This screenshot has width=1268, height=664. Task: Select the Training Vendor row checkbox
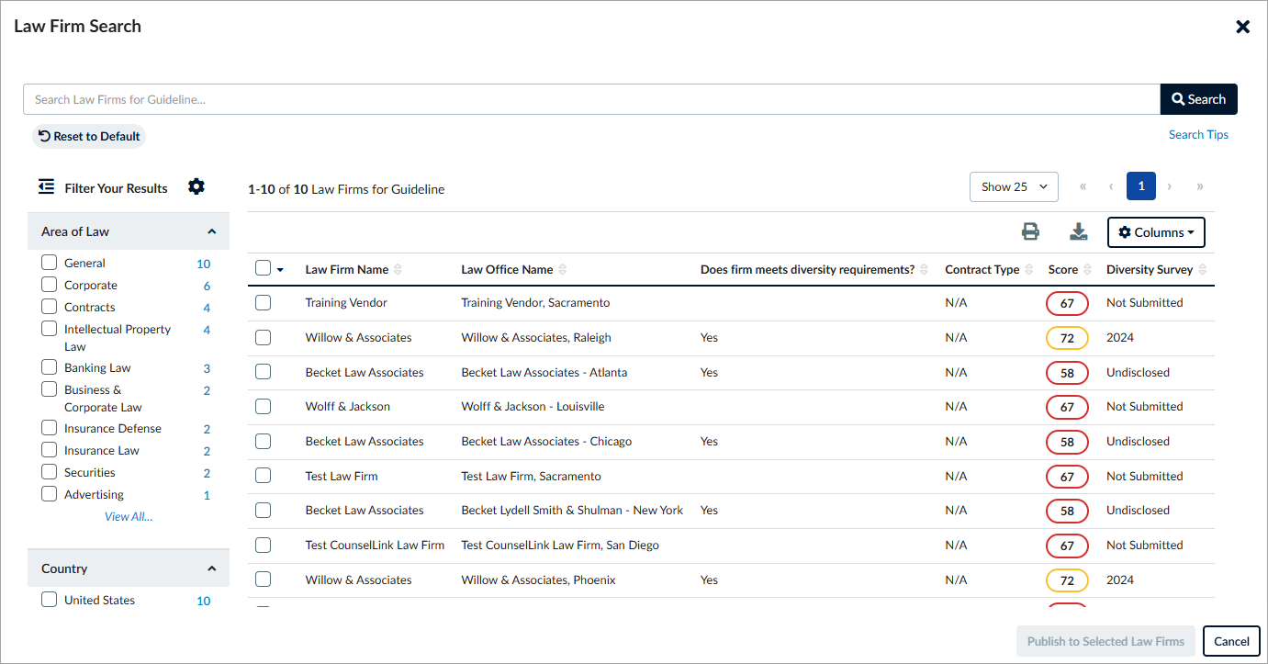coord(264,302)
